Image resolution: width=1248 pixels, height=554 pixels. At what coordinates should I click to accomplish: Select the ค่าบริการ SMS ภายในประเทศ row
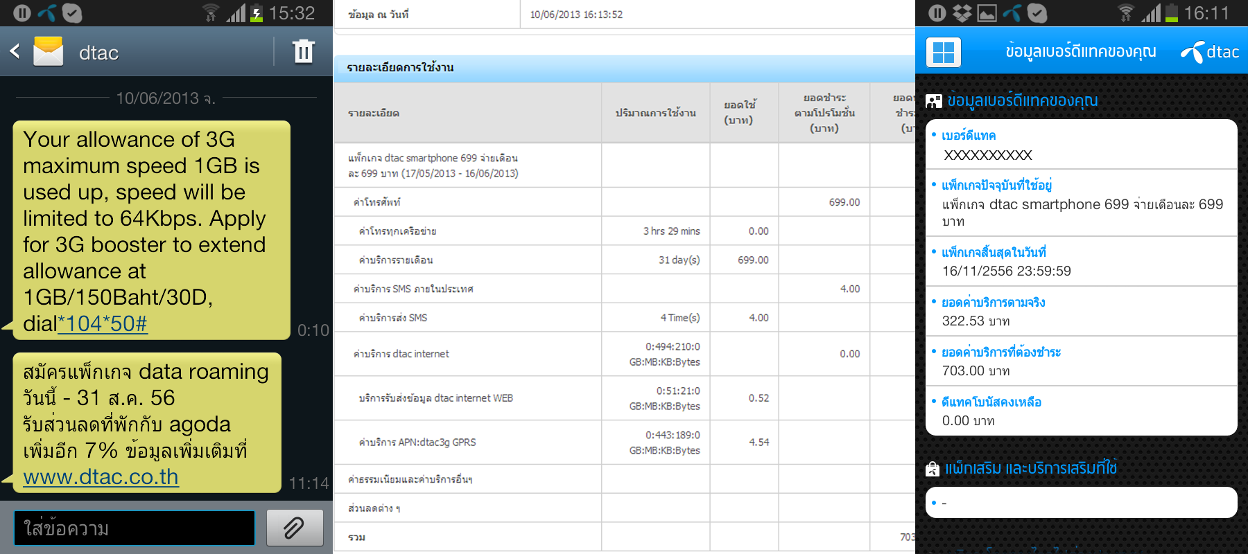624,289
